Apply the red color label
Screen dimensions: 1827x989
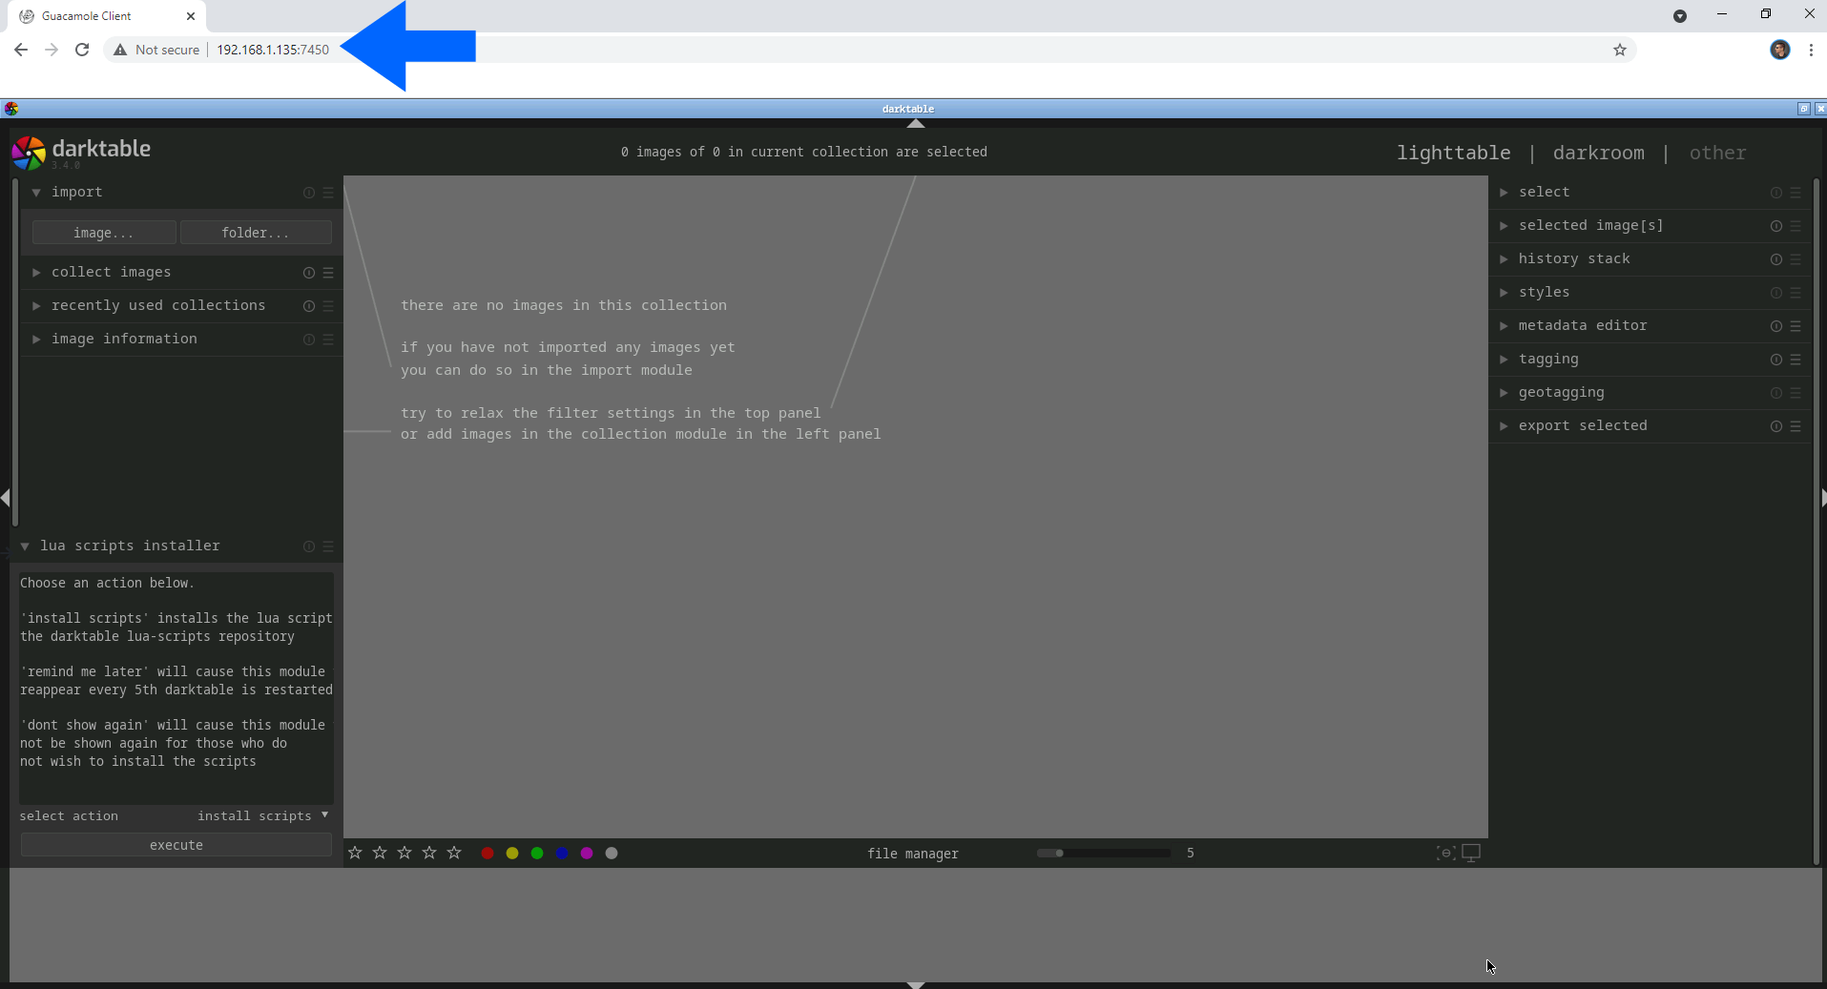(488, 853)
